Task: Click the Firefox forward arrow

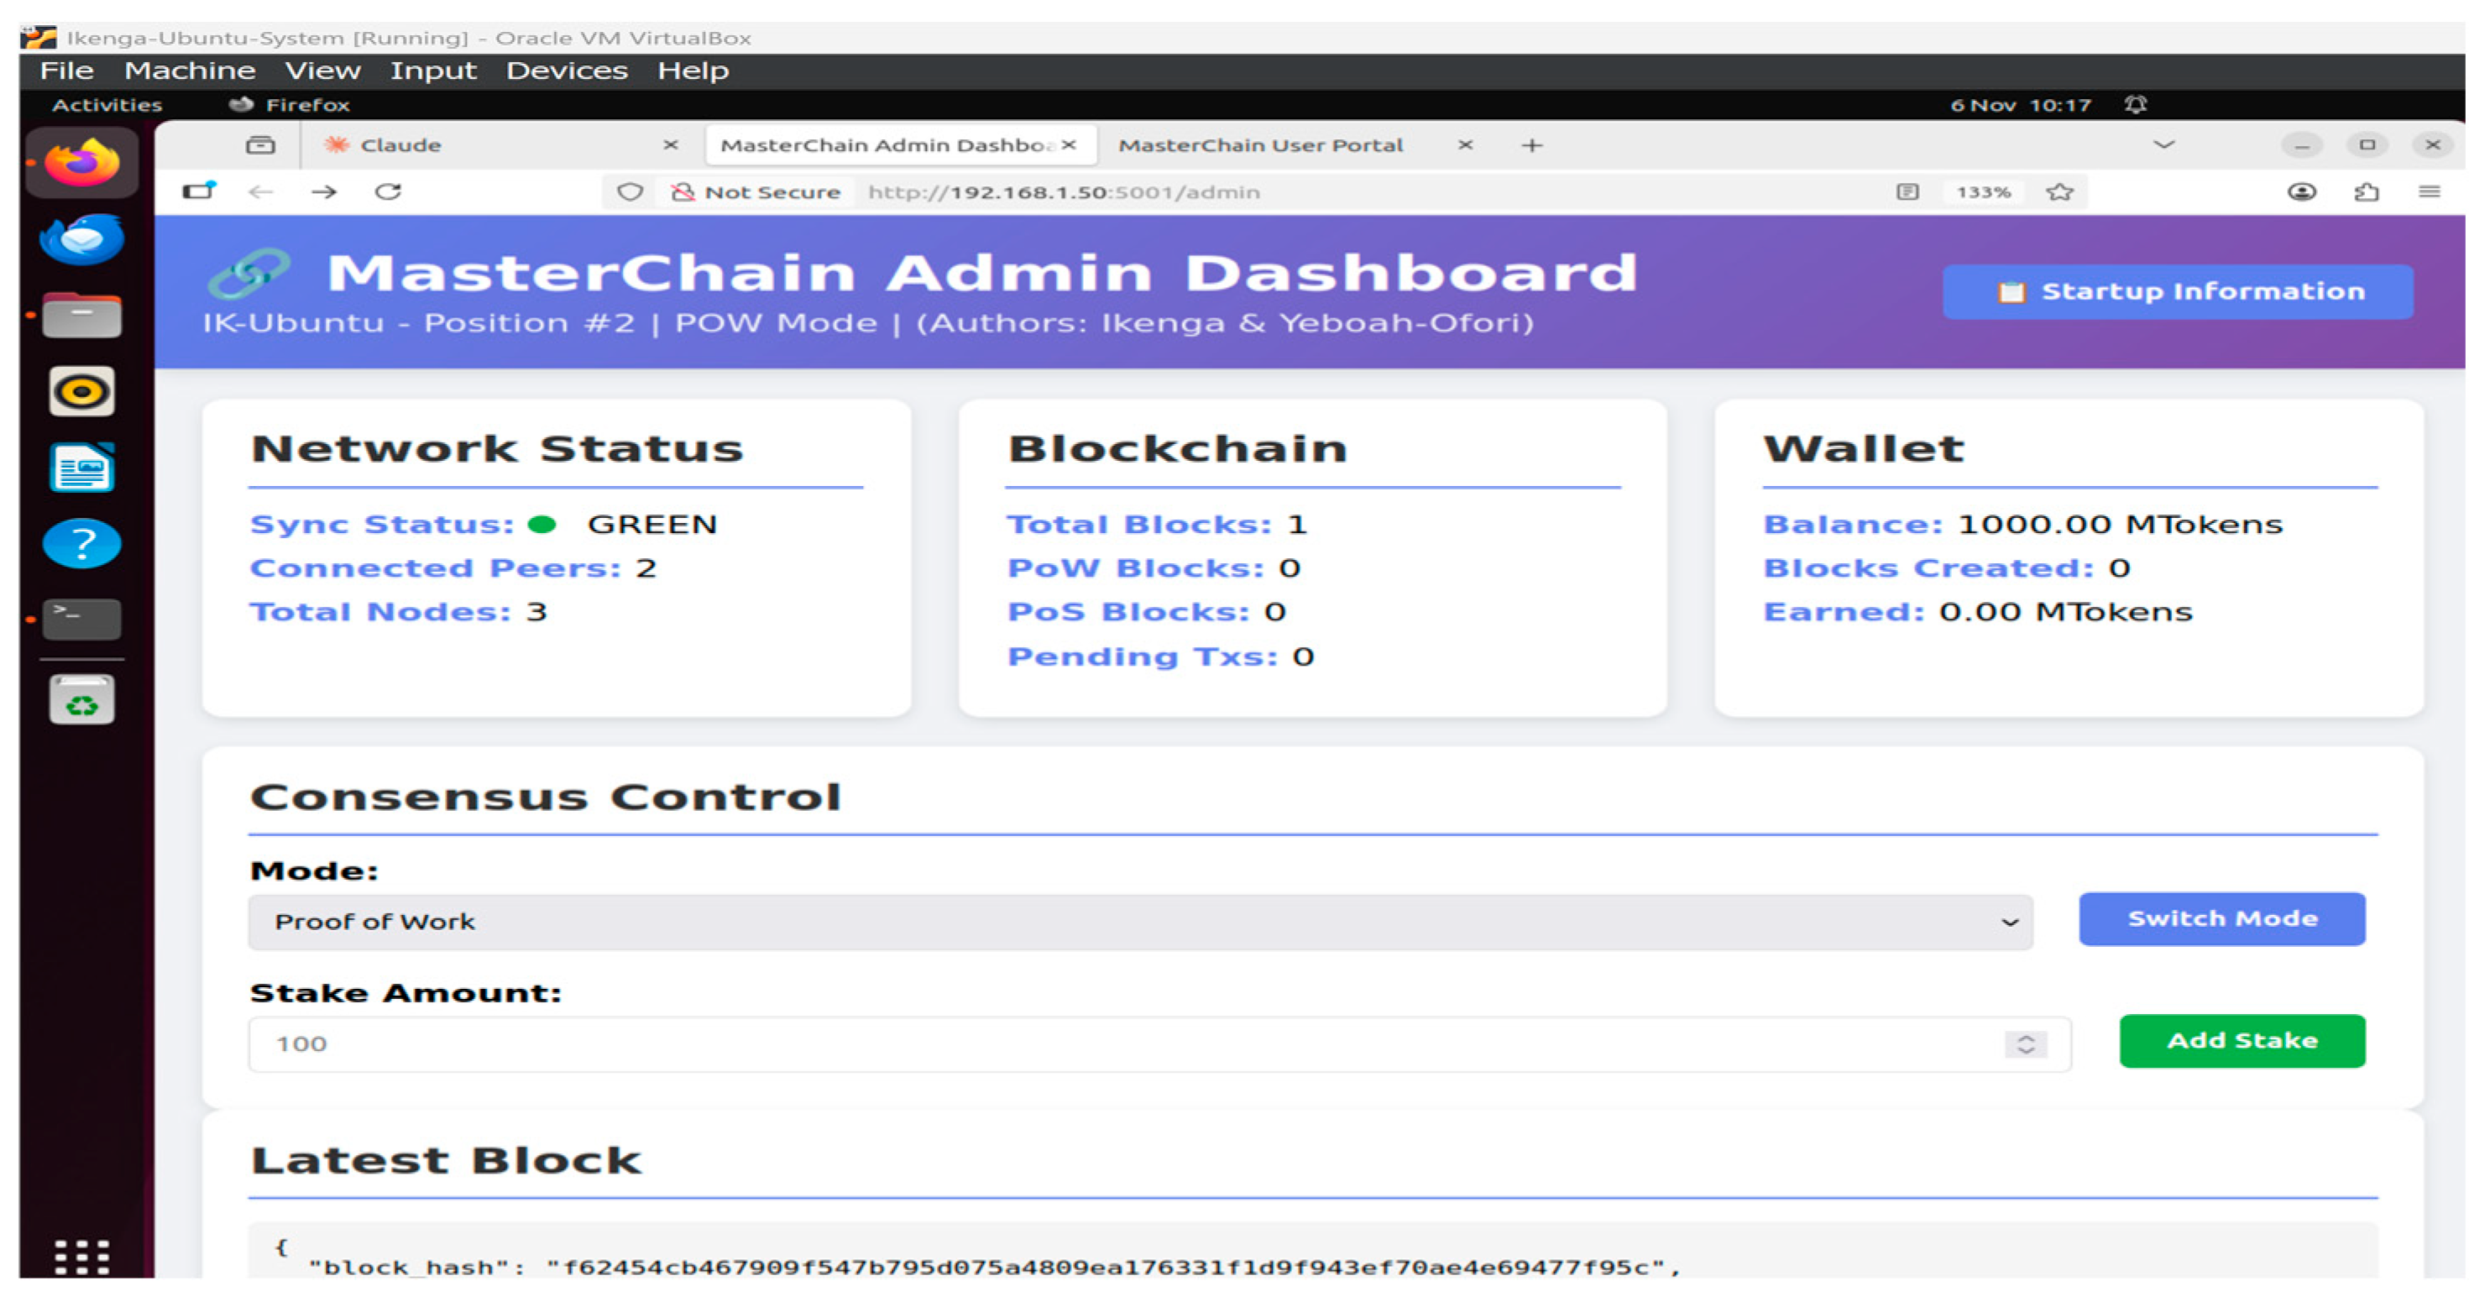Action: [324, 192]
